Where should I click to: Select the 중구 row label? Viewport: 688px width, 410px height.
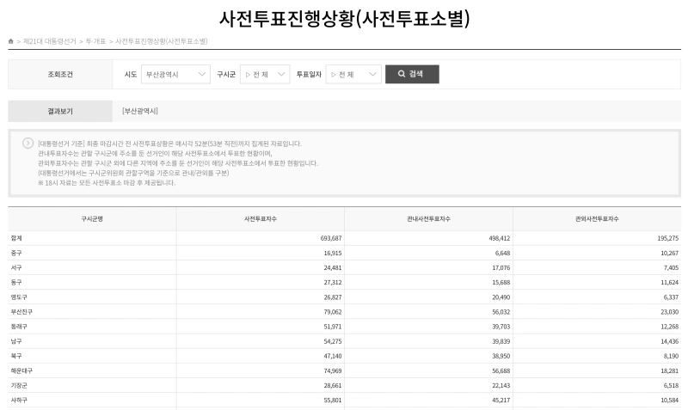pyautogui.click(x=16, y=253)
